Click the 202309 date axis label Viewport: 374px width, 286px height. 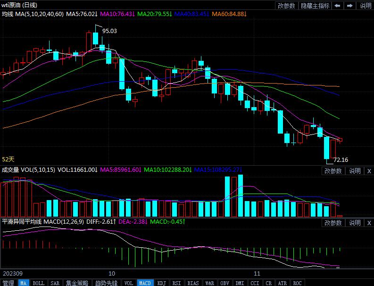[x=13, y=274]
